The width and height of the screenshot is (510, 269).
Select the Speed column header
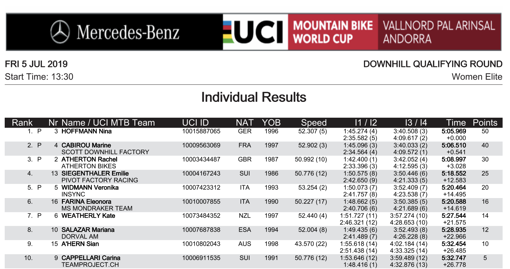pos(314,123)
